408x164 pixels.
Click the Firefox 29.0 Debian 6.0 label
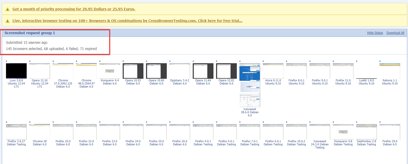tap(390, 143)
